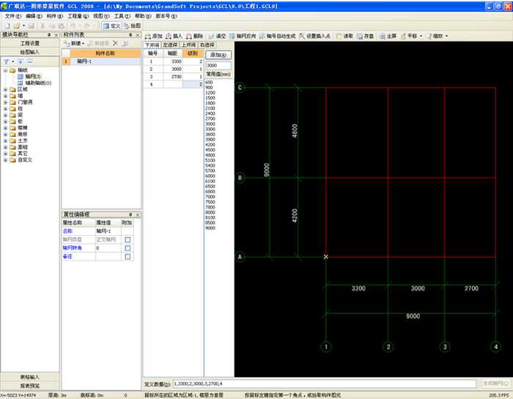Open the 新建 dropdown arrow
Screen dimensions: 513x399
(83, 43)
